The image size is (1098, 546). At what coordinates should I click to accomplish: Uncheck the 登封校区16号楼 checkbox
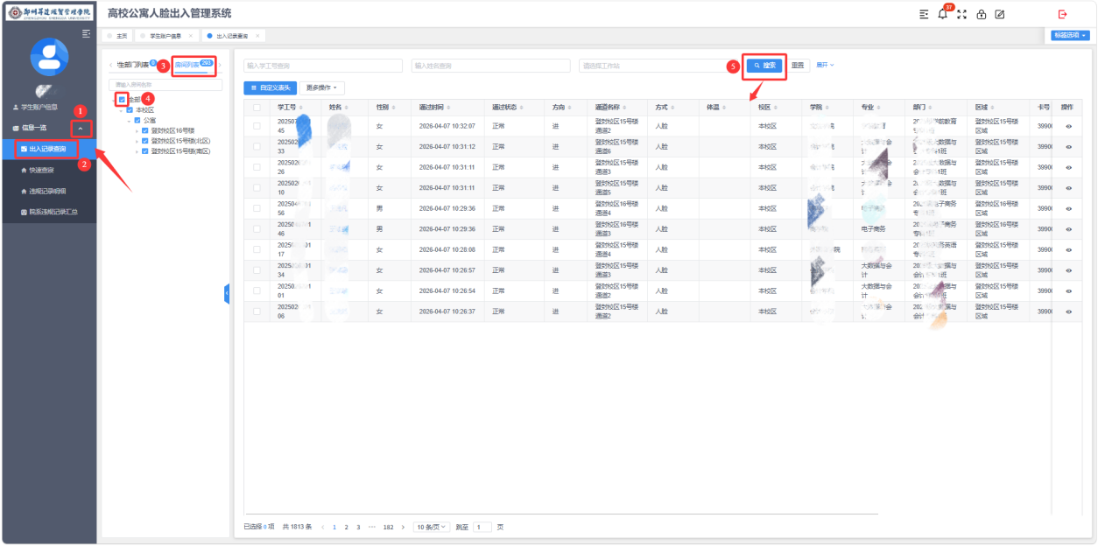[145, 130]
